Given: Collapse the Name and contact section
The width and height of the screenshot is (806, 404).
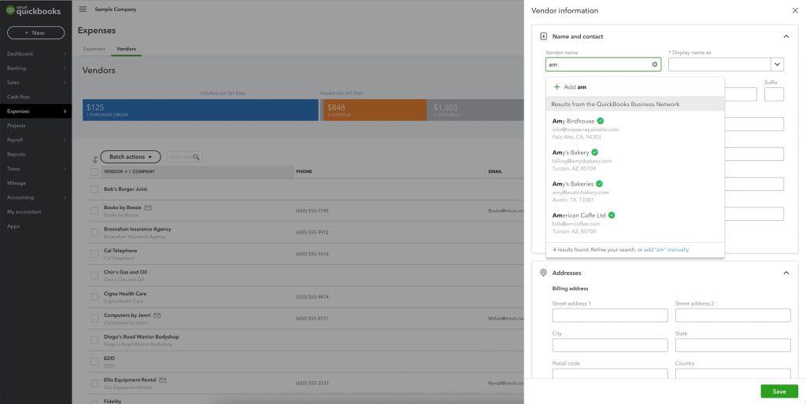Looking at the screenshot, I should 786,36.
